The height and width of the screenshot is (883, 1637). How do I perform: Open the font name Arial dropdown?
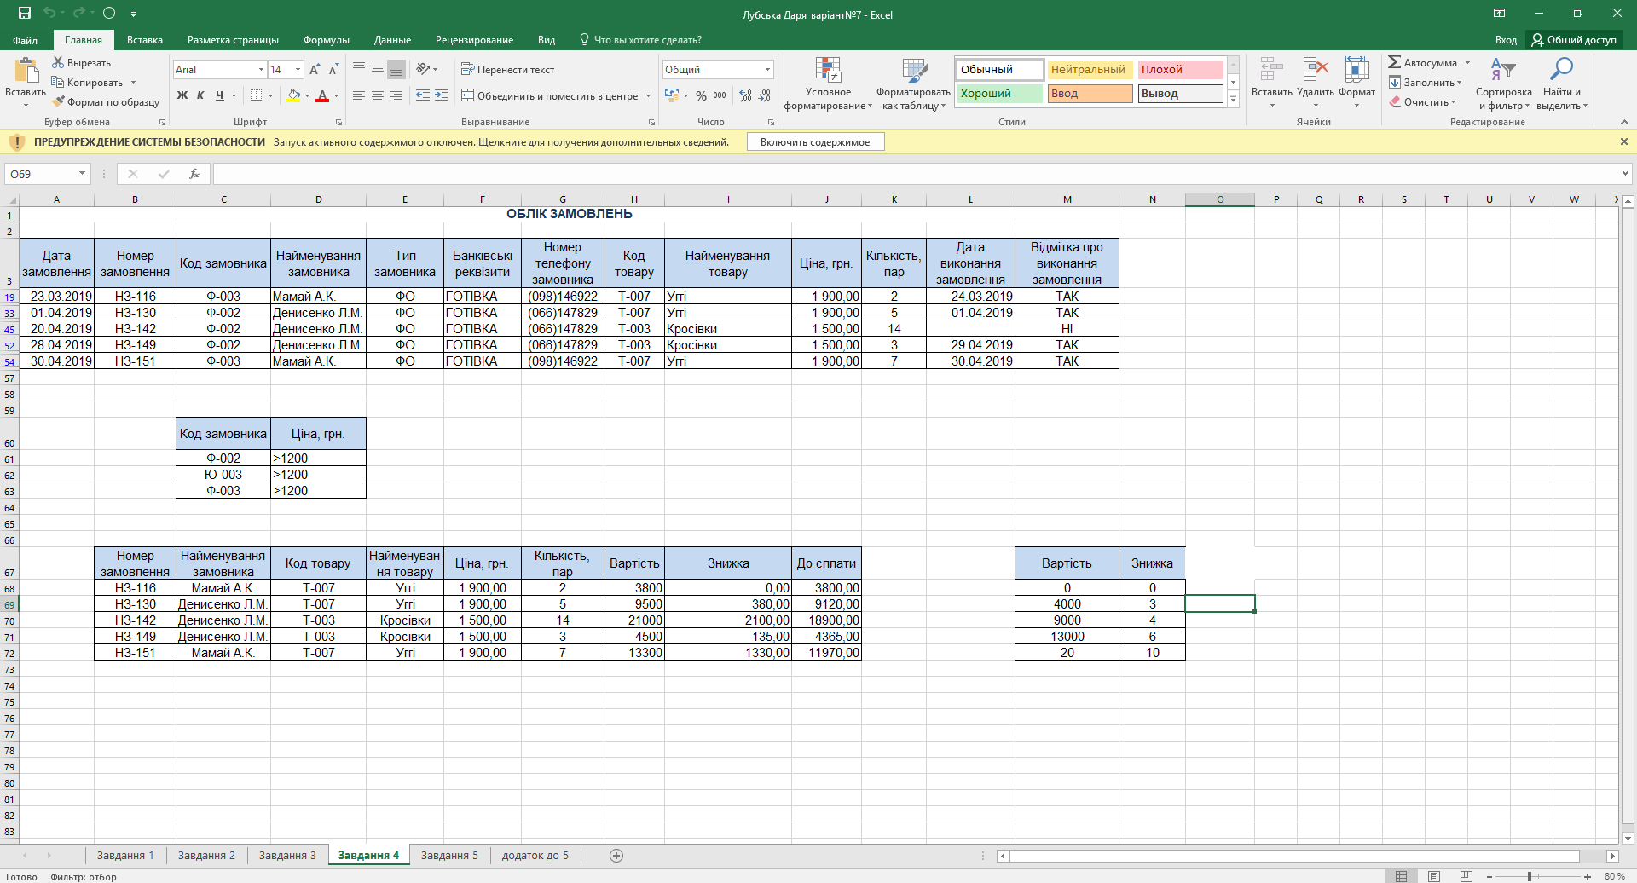[x=261, y=69]
